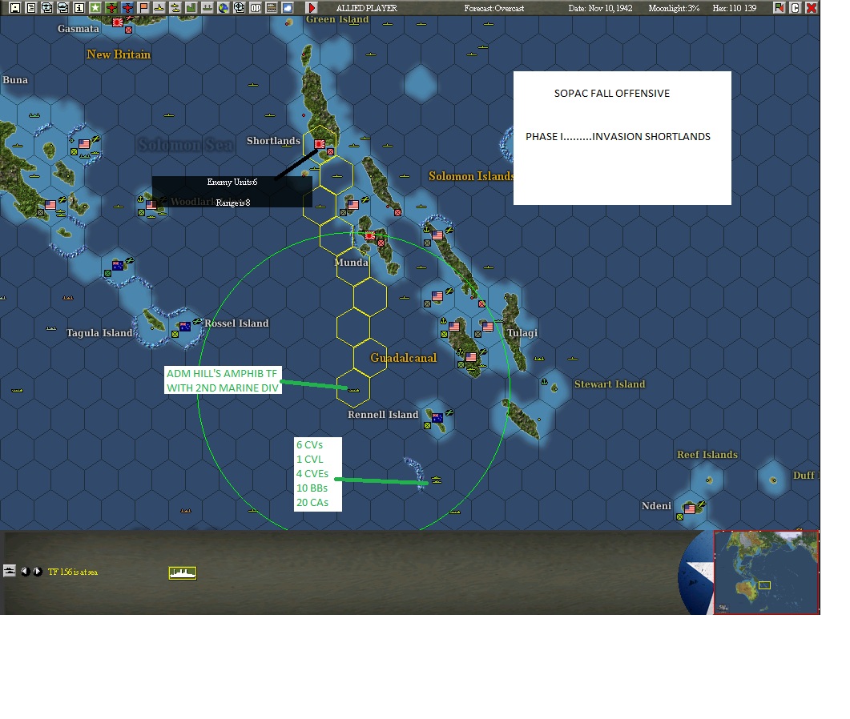Click the 'Date: Nov 10, 1942' status text

click(x=600, y=8)
